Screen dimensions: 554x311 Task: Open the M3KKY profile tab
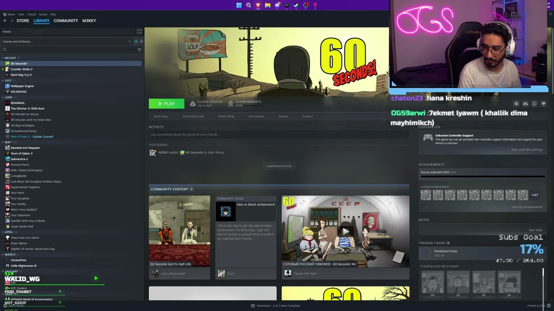point(89,21)
